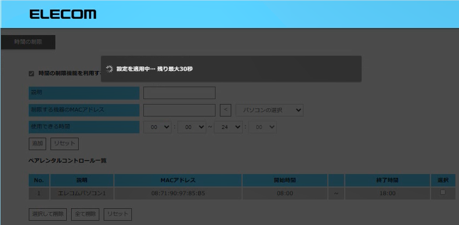Click the 使用できる時間 label
459x225 pixels.
click(84, 127)
